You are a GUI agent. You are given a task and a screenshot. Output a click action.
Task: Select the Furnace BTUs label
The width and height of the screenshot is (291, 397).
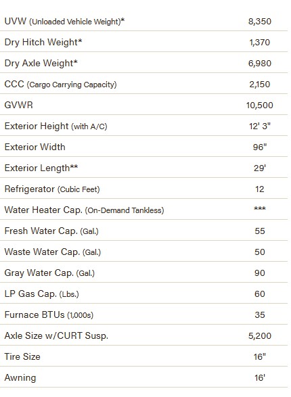tap(49, 315)
